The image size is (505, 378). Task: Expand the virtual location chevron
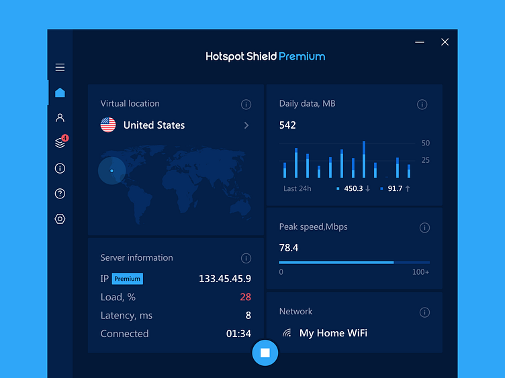[x=246, y=125]
